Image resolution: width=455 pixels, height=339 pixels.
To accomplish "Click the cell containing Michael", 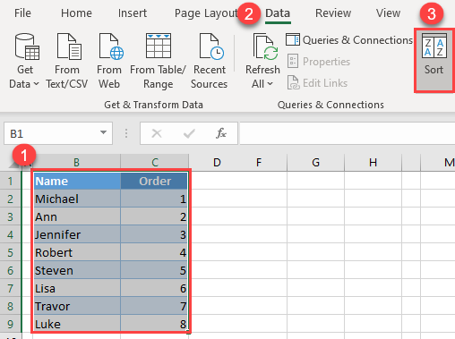I will (77, 199).
